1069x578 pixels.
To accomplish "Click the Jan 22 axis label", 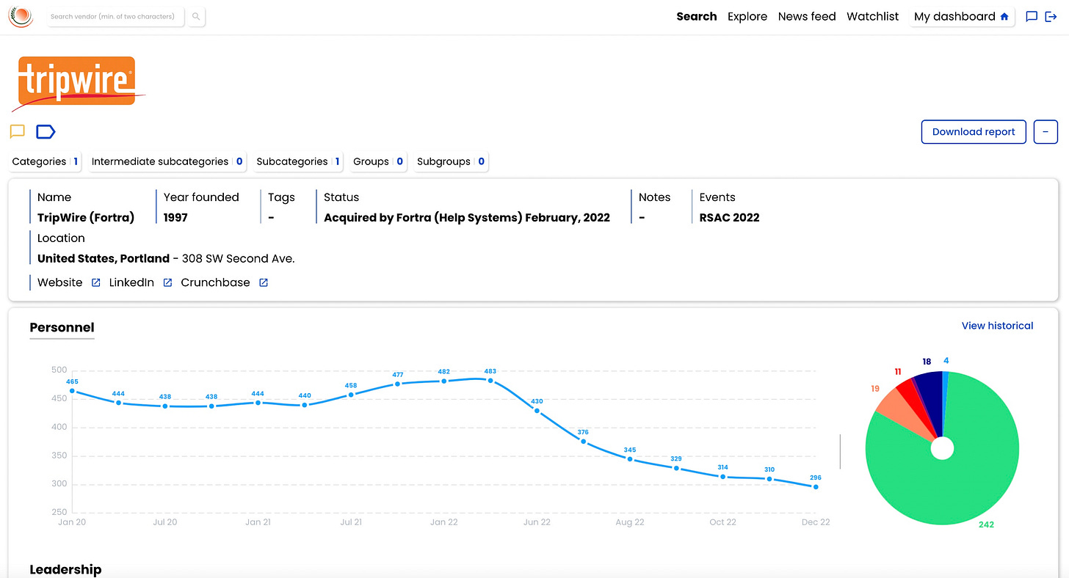I will tap(443, 522).
